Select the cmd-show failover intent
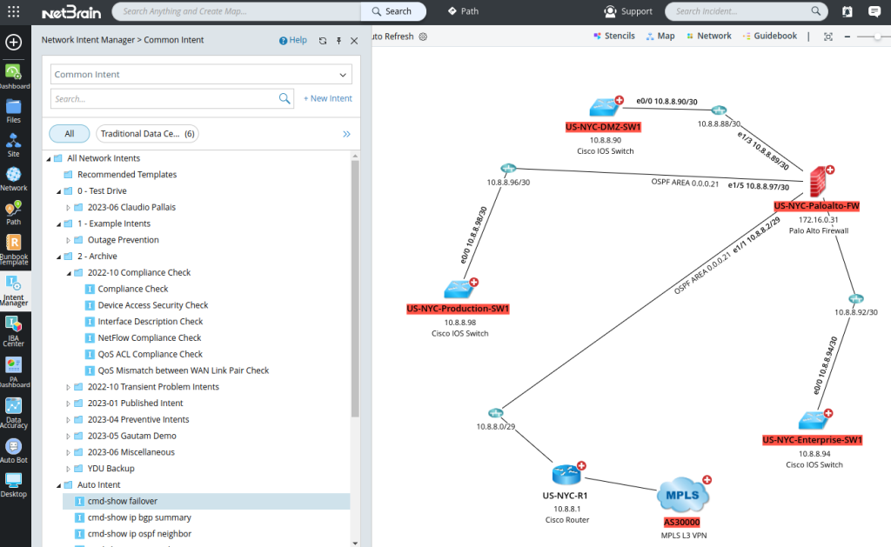 coord(205,501)
